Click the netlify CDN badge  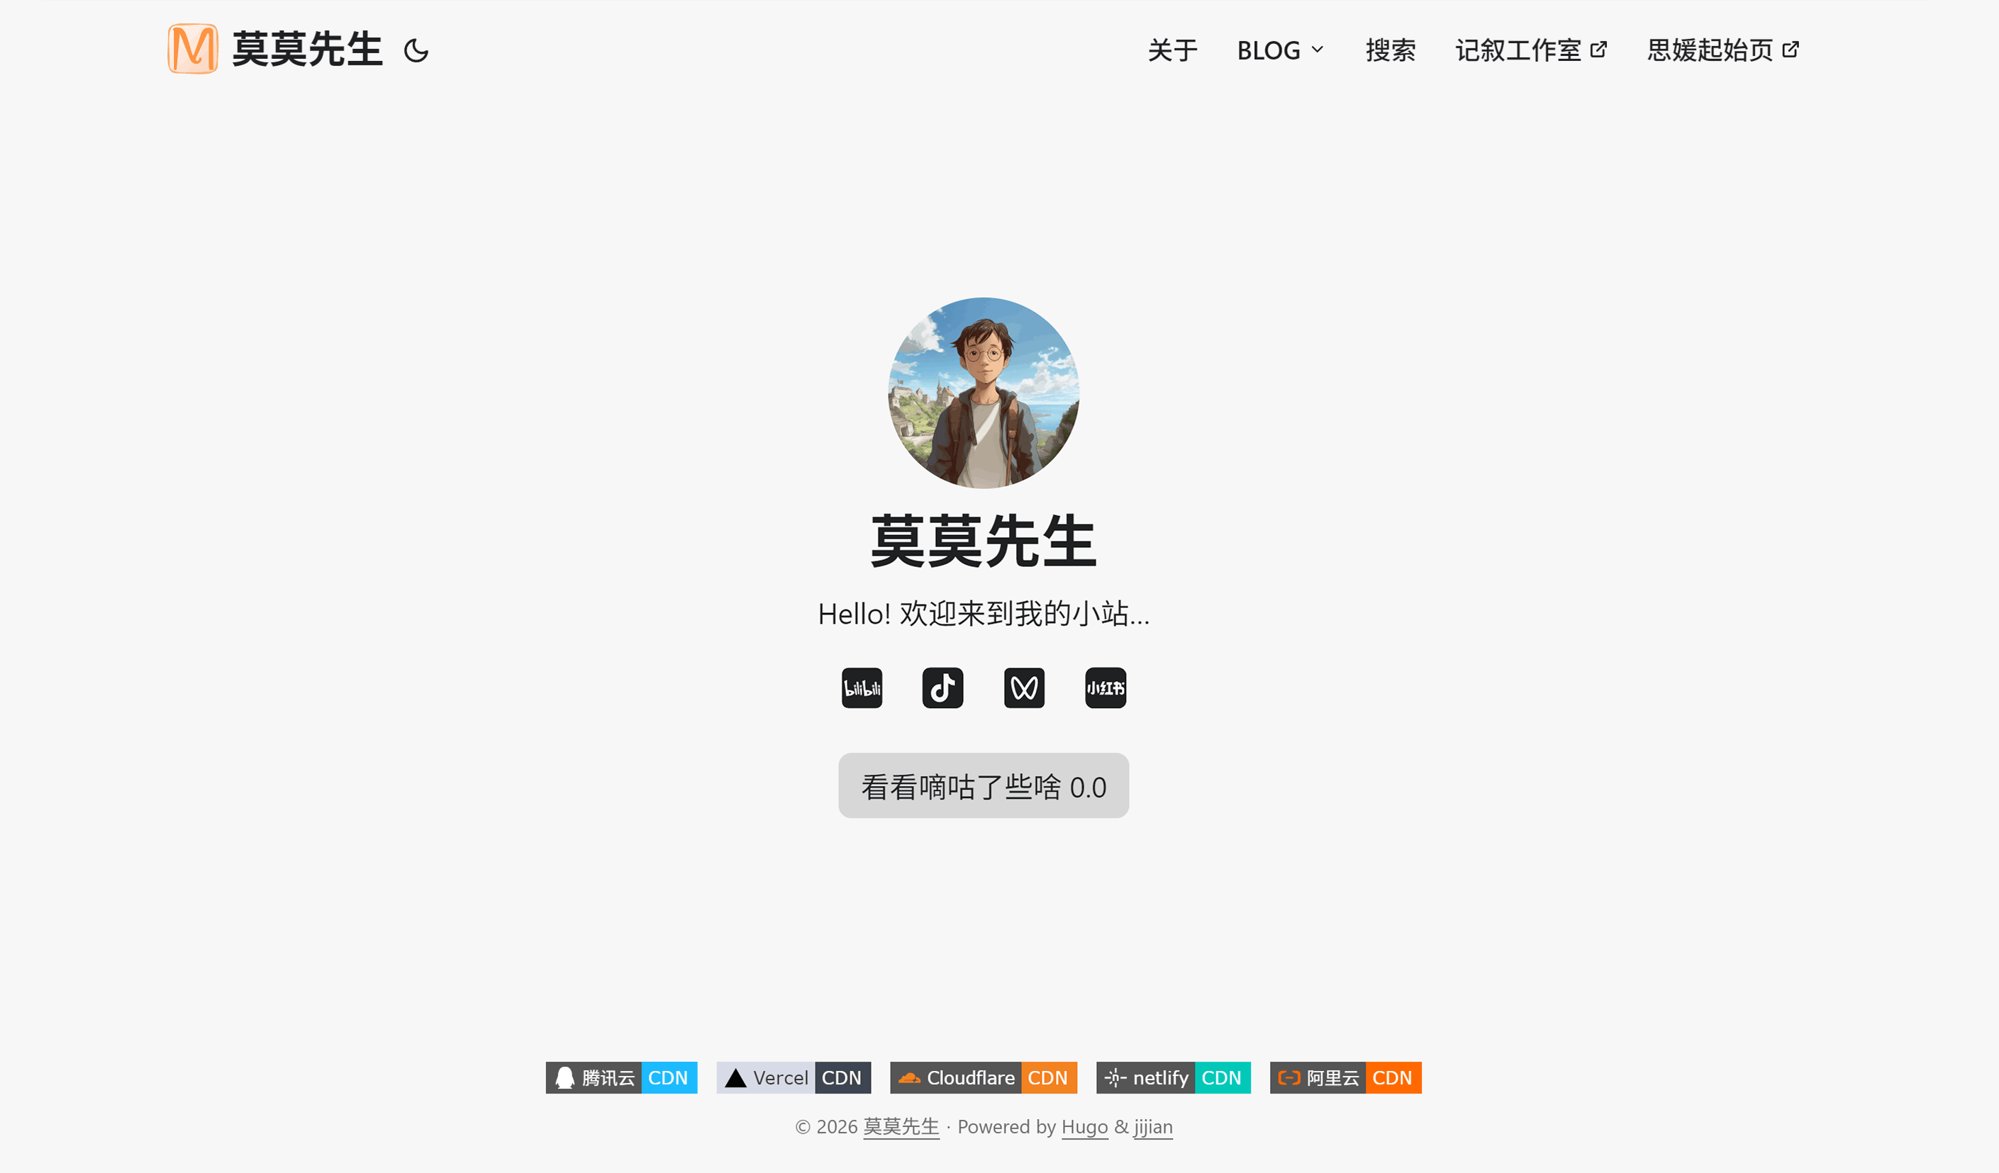[x=1174, y=1078]
